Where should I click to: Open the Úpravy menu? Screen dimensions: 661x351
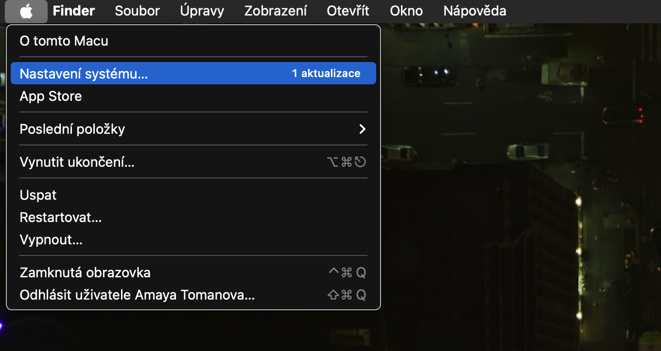click(202, 11)
